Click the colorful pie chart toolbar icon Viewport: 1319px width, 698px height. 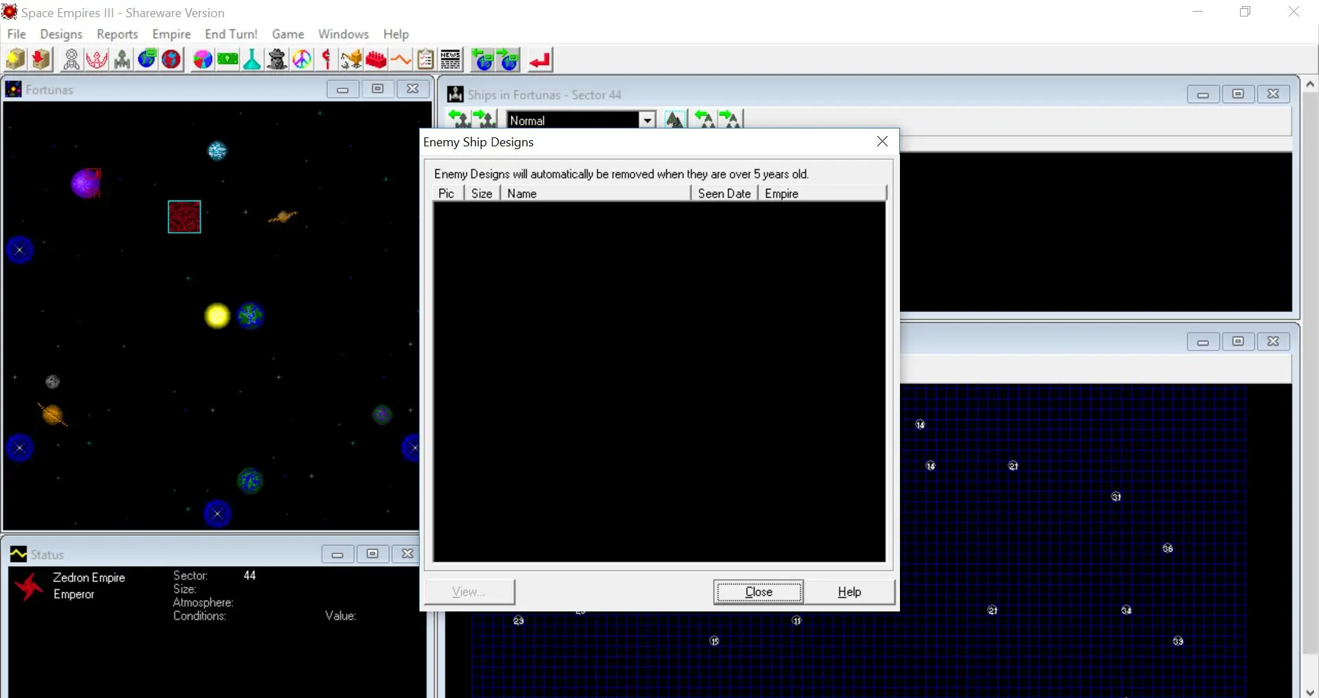coord(203,60)
